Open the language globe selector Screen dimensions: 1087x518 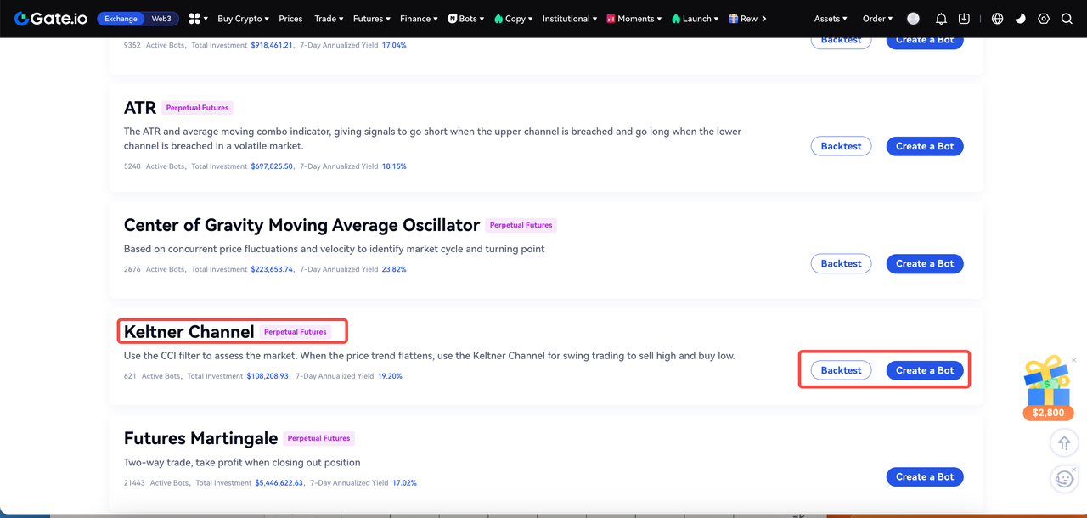coord(997,19)
